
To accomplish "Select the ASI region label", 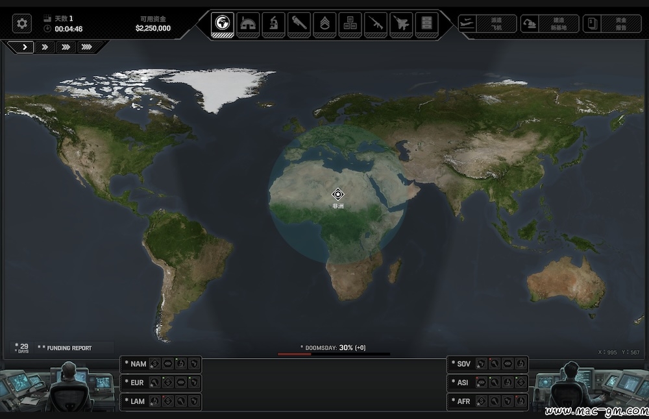I will pyautogui.click(x=462, y=383).
